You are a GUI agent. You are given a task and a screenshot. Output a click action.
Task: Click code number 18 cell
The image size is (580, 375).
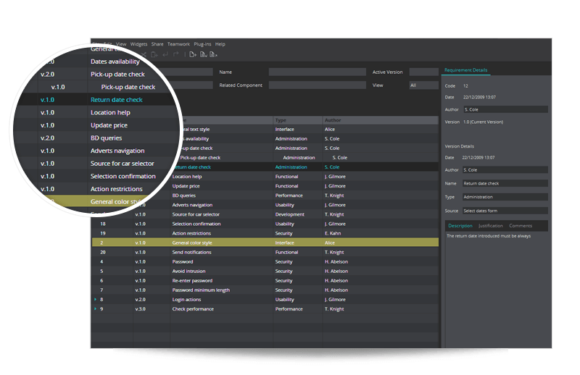click(103, 224)
